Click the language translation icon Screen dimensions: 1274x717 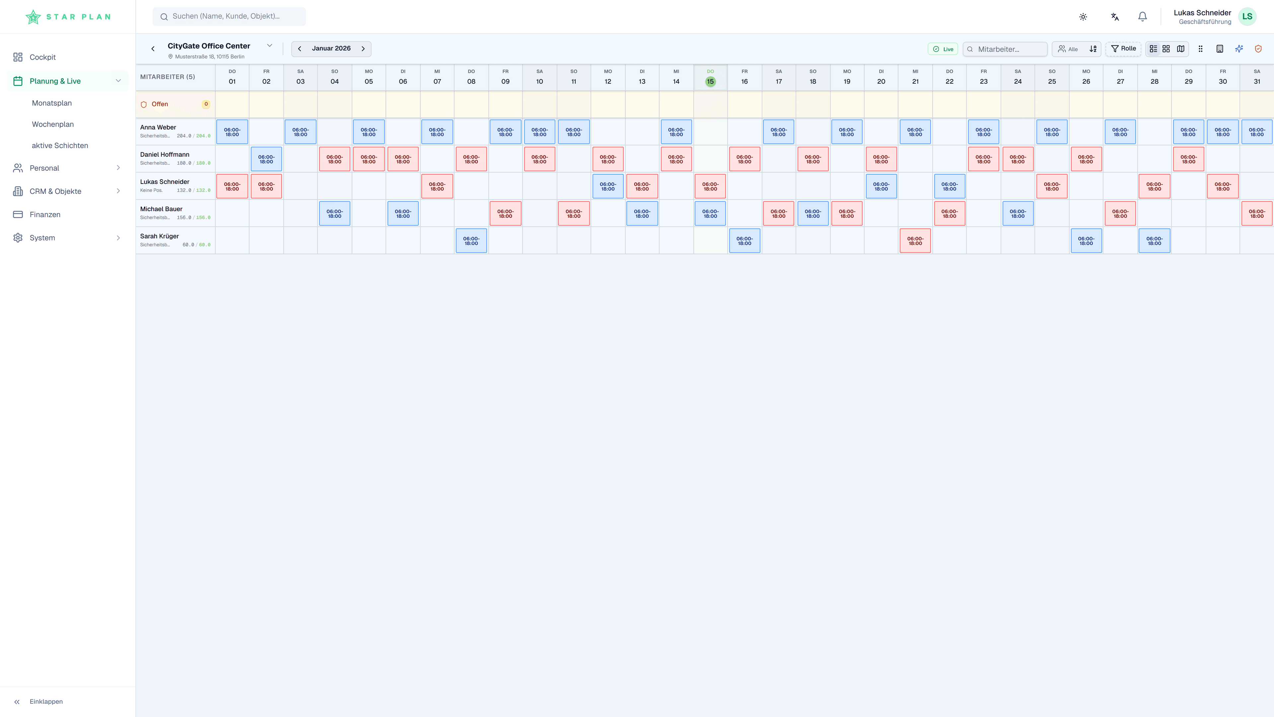pyautogui.click(x=1115, y=16)
